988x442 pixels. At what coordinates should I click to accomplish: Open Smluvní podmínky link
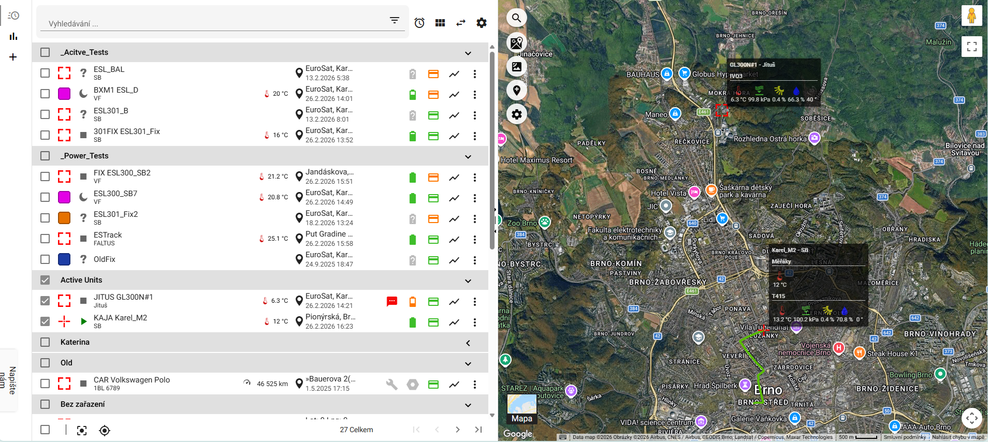(x=905, y=437)
